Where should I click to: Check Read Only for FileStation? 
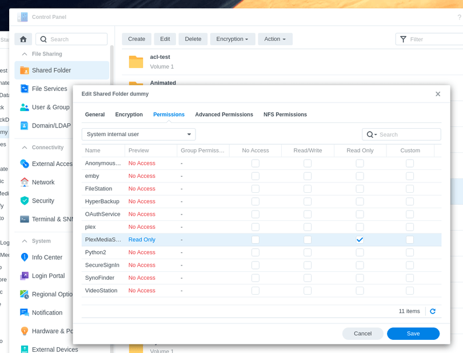click(x=360, y=189)
